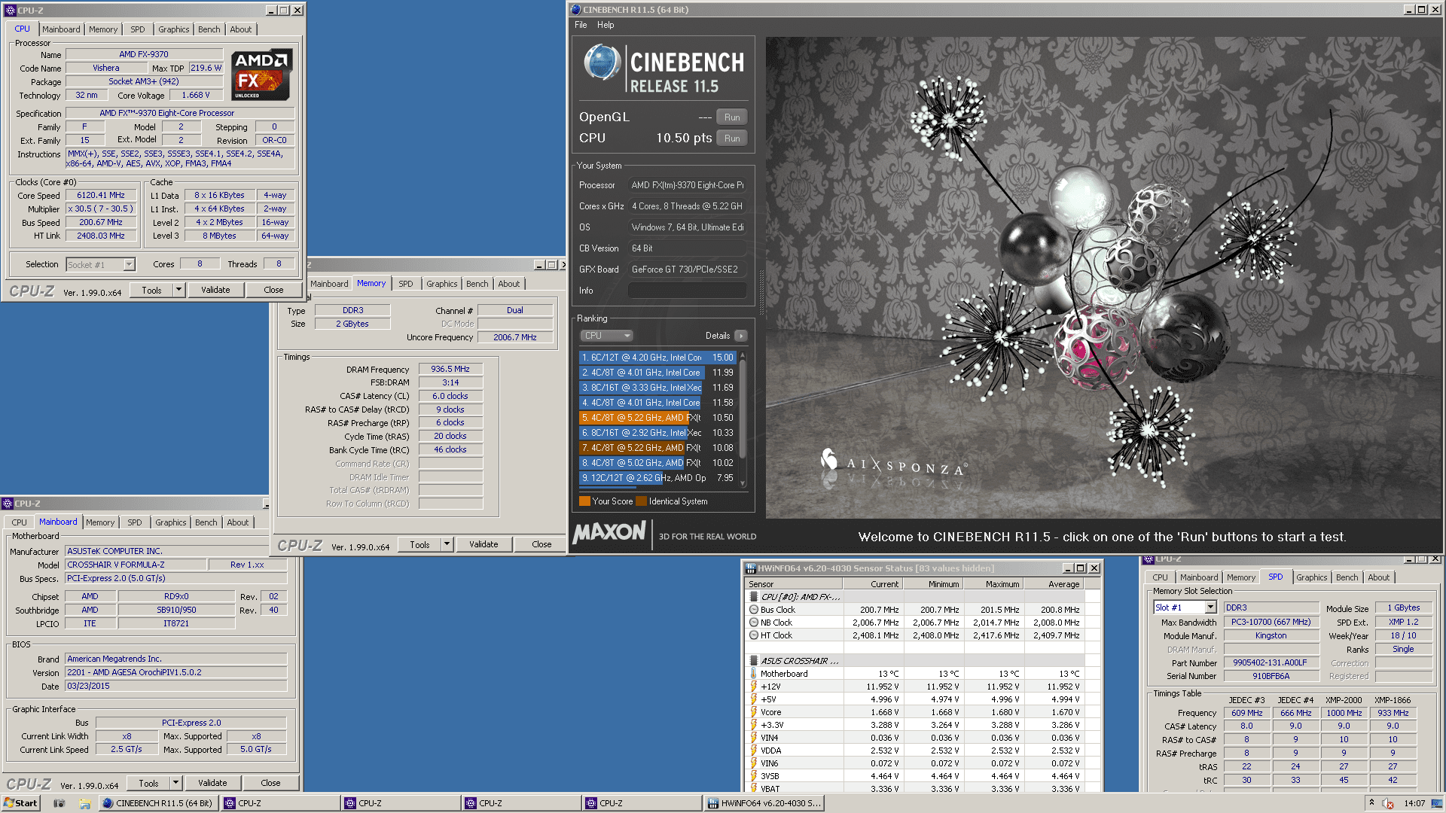
Task: Click the VDDA voltage bolt icon
Action: tap(753, 751)
